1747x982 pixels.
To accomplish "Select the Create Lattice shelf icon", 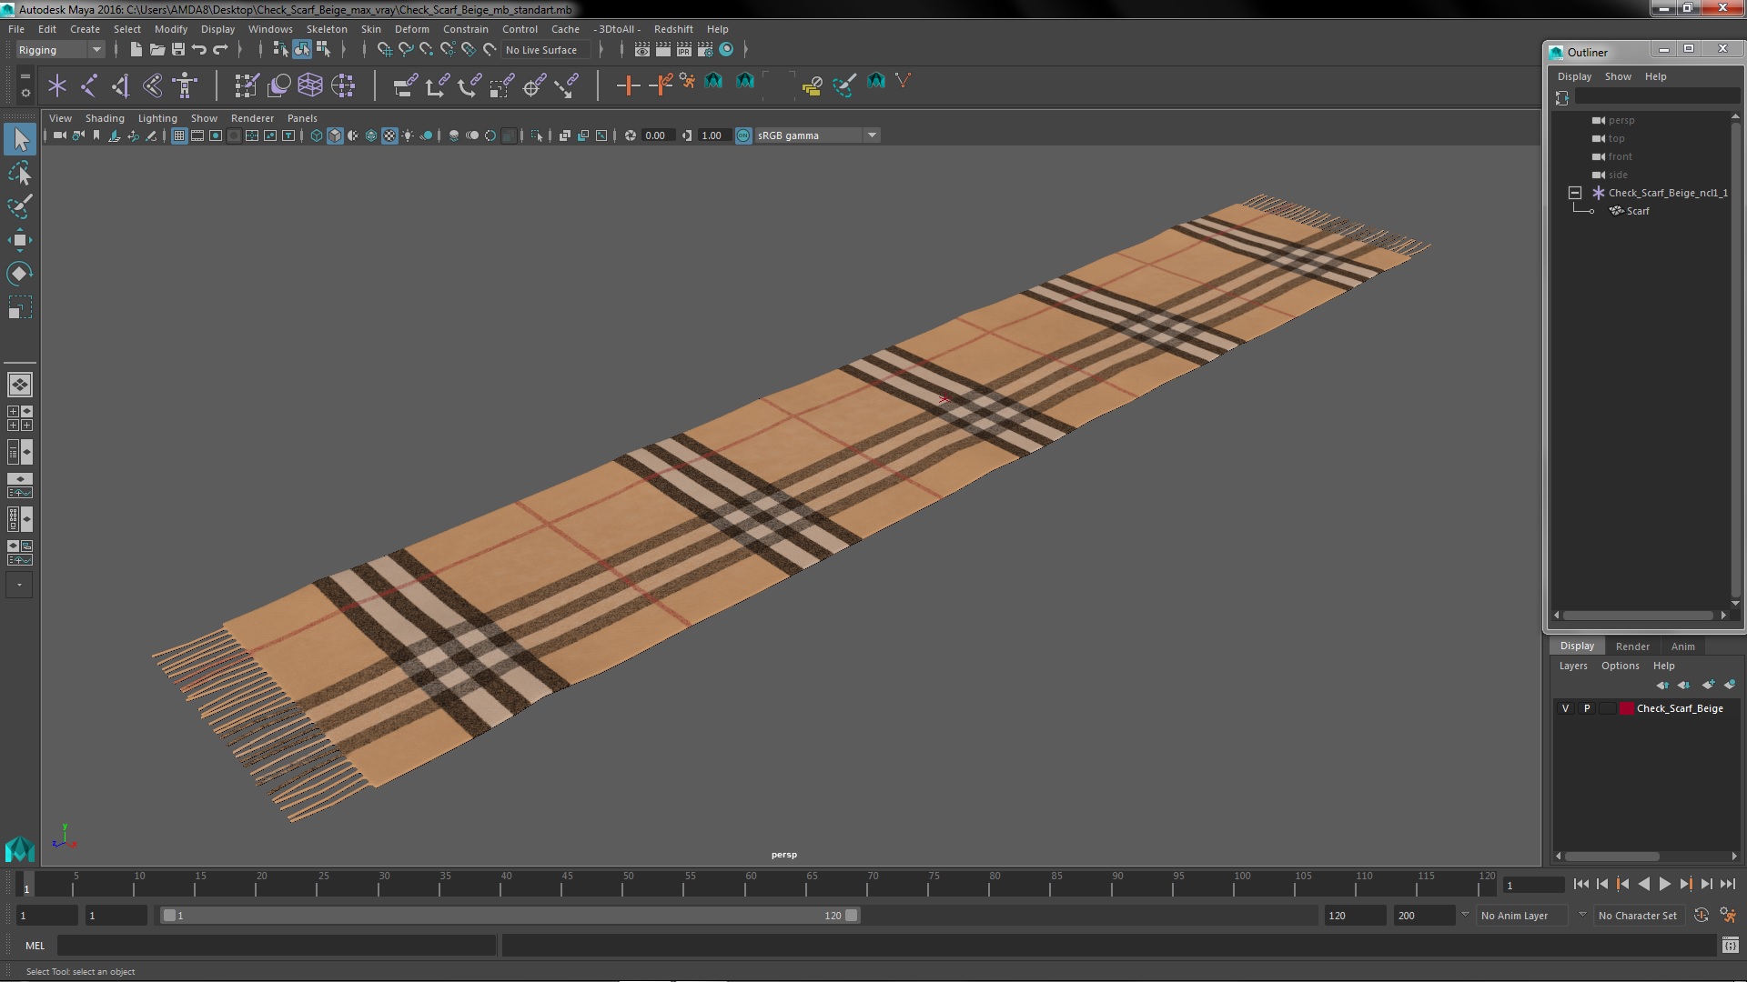I will pos(310,85).
